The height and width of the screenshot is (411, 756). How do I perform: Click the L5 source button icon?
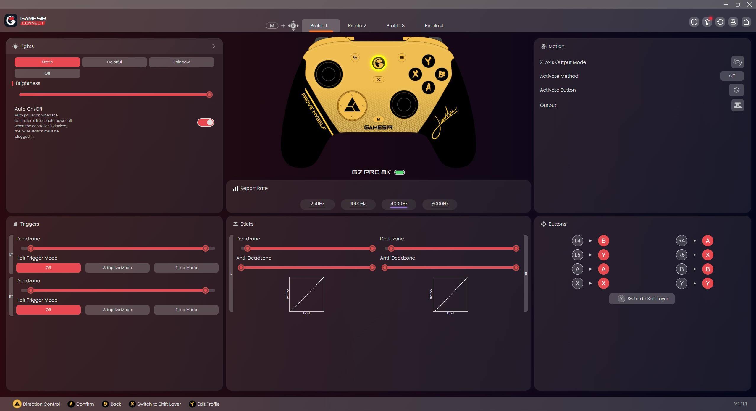pyautogui.click(x=577, y=255)
